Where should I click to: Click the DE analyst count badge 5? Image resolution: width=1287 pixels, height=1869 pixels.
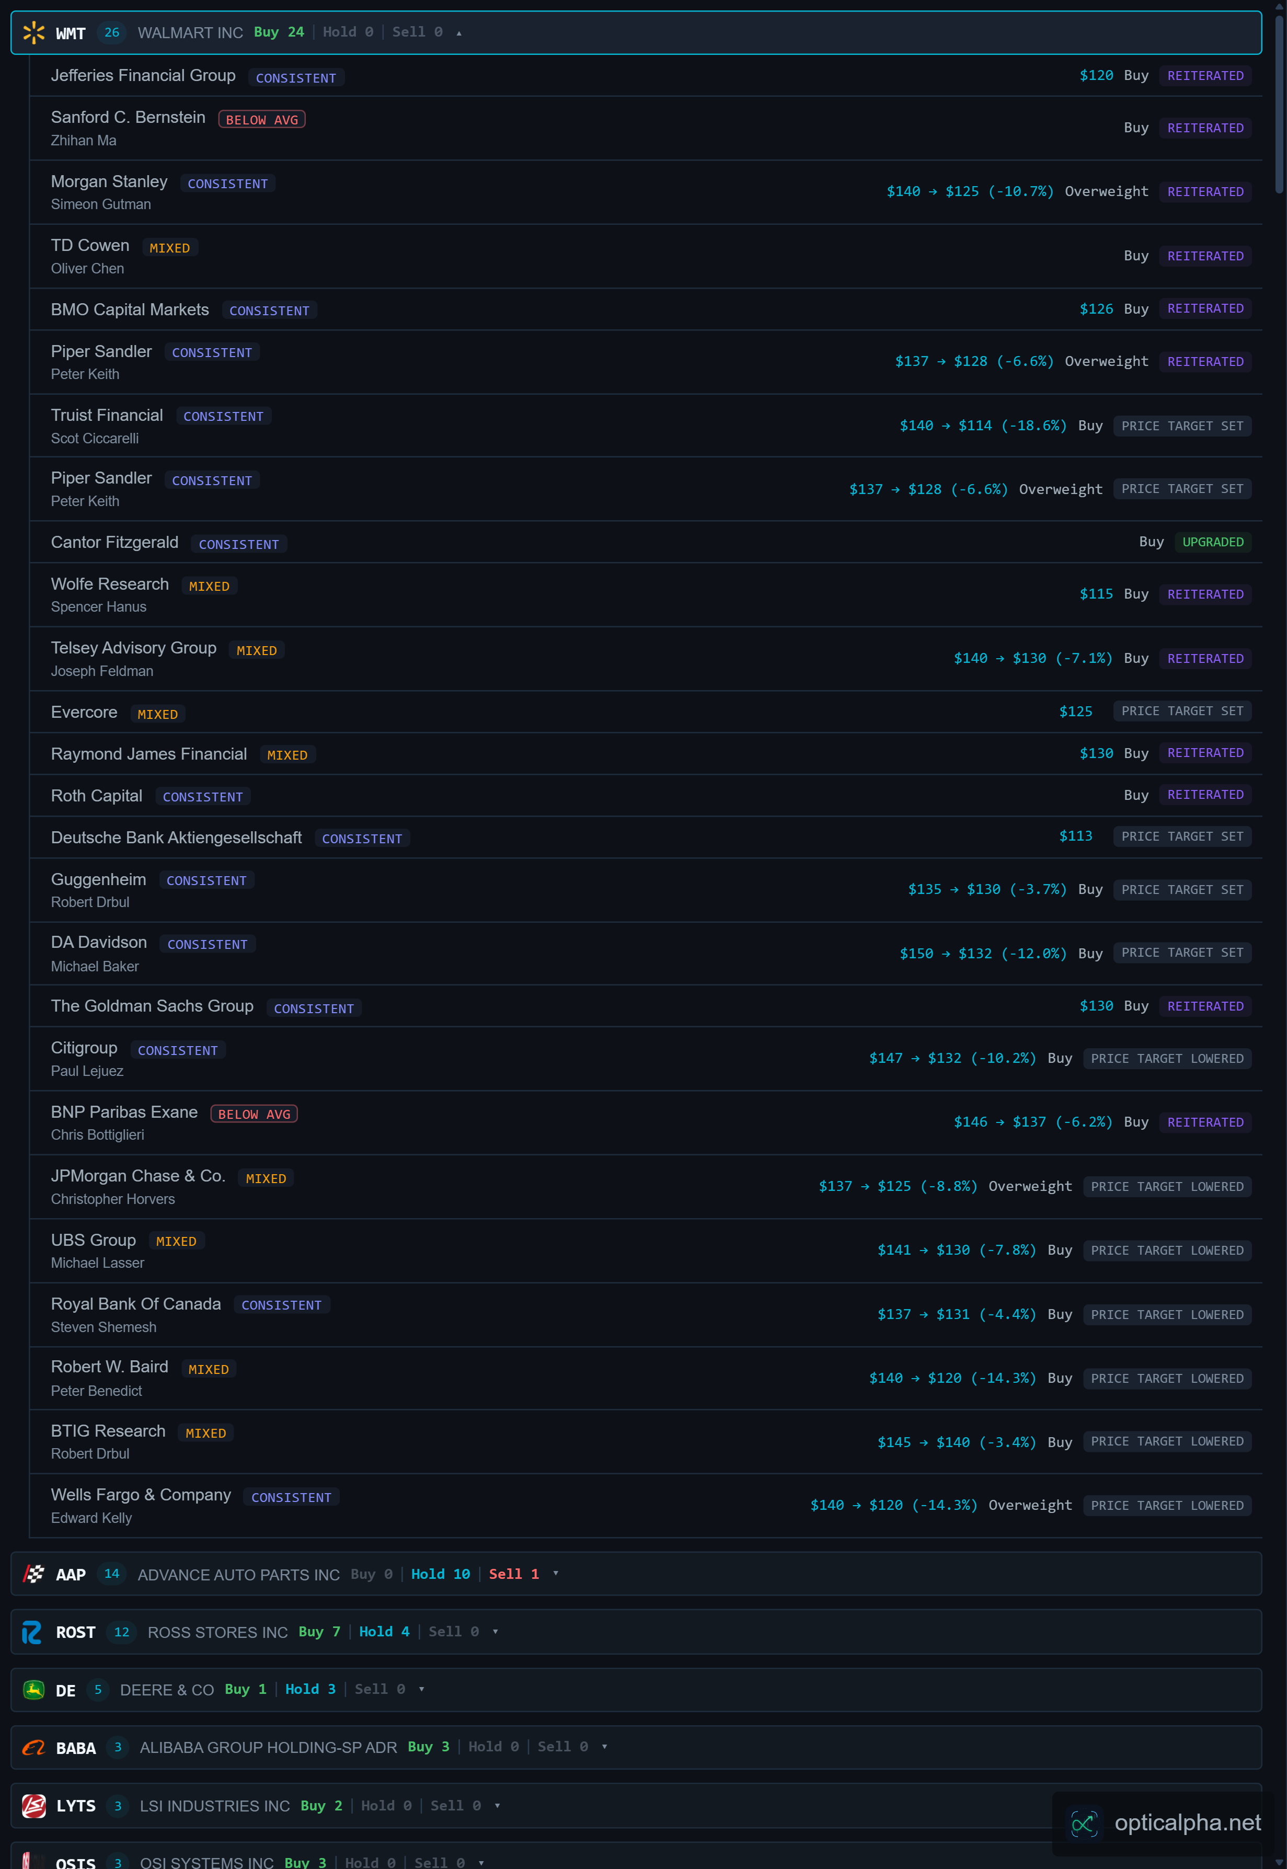pos(98,1689)
